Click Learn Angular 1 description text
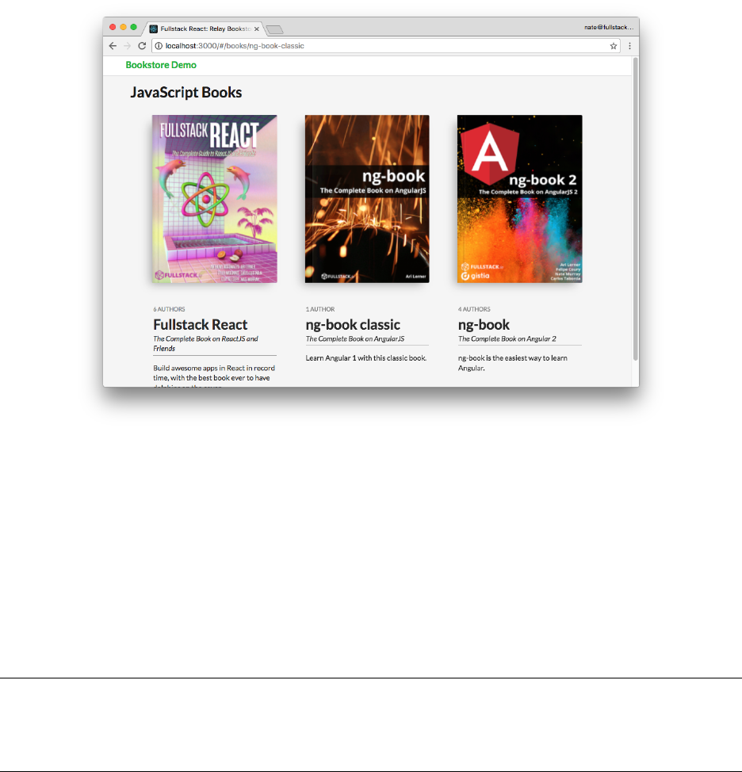Screen dimensions: 742x772 click(x=365, y=358)
